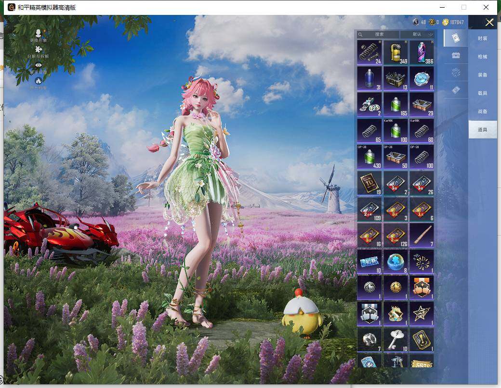Image resolution: width=501 pixels, height=388 pixels.
Task: Toggle the eye-shaped display icon
Action: (x=39, y=65)
